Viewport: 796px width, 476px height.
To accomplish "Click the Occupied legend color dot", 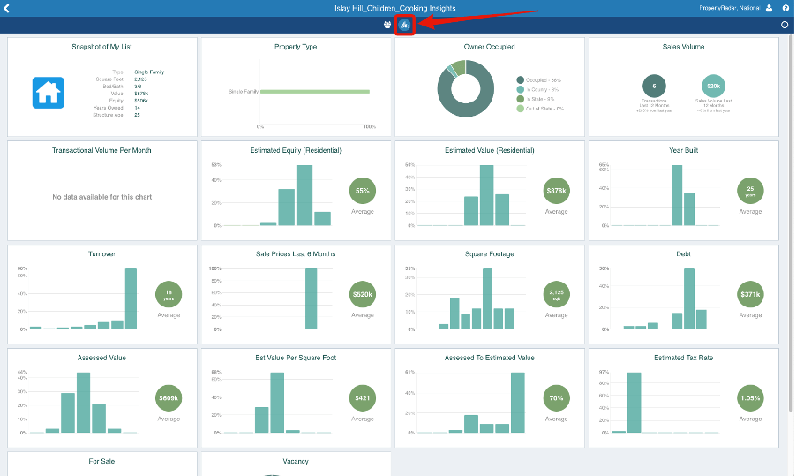I will click(x=521, y=80).
